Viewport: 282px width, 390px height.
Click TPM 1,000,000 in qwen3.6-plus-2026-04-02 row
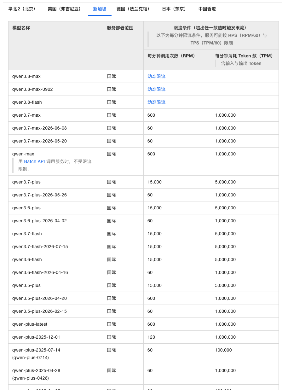225,221
